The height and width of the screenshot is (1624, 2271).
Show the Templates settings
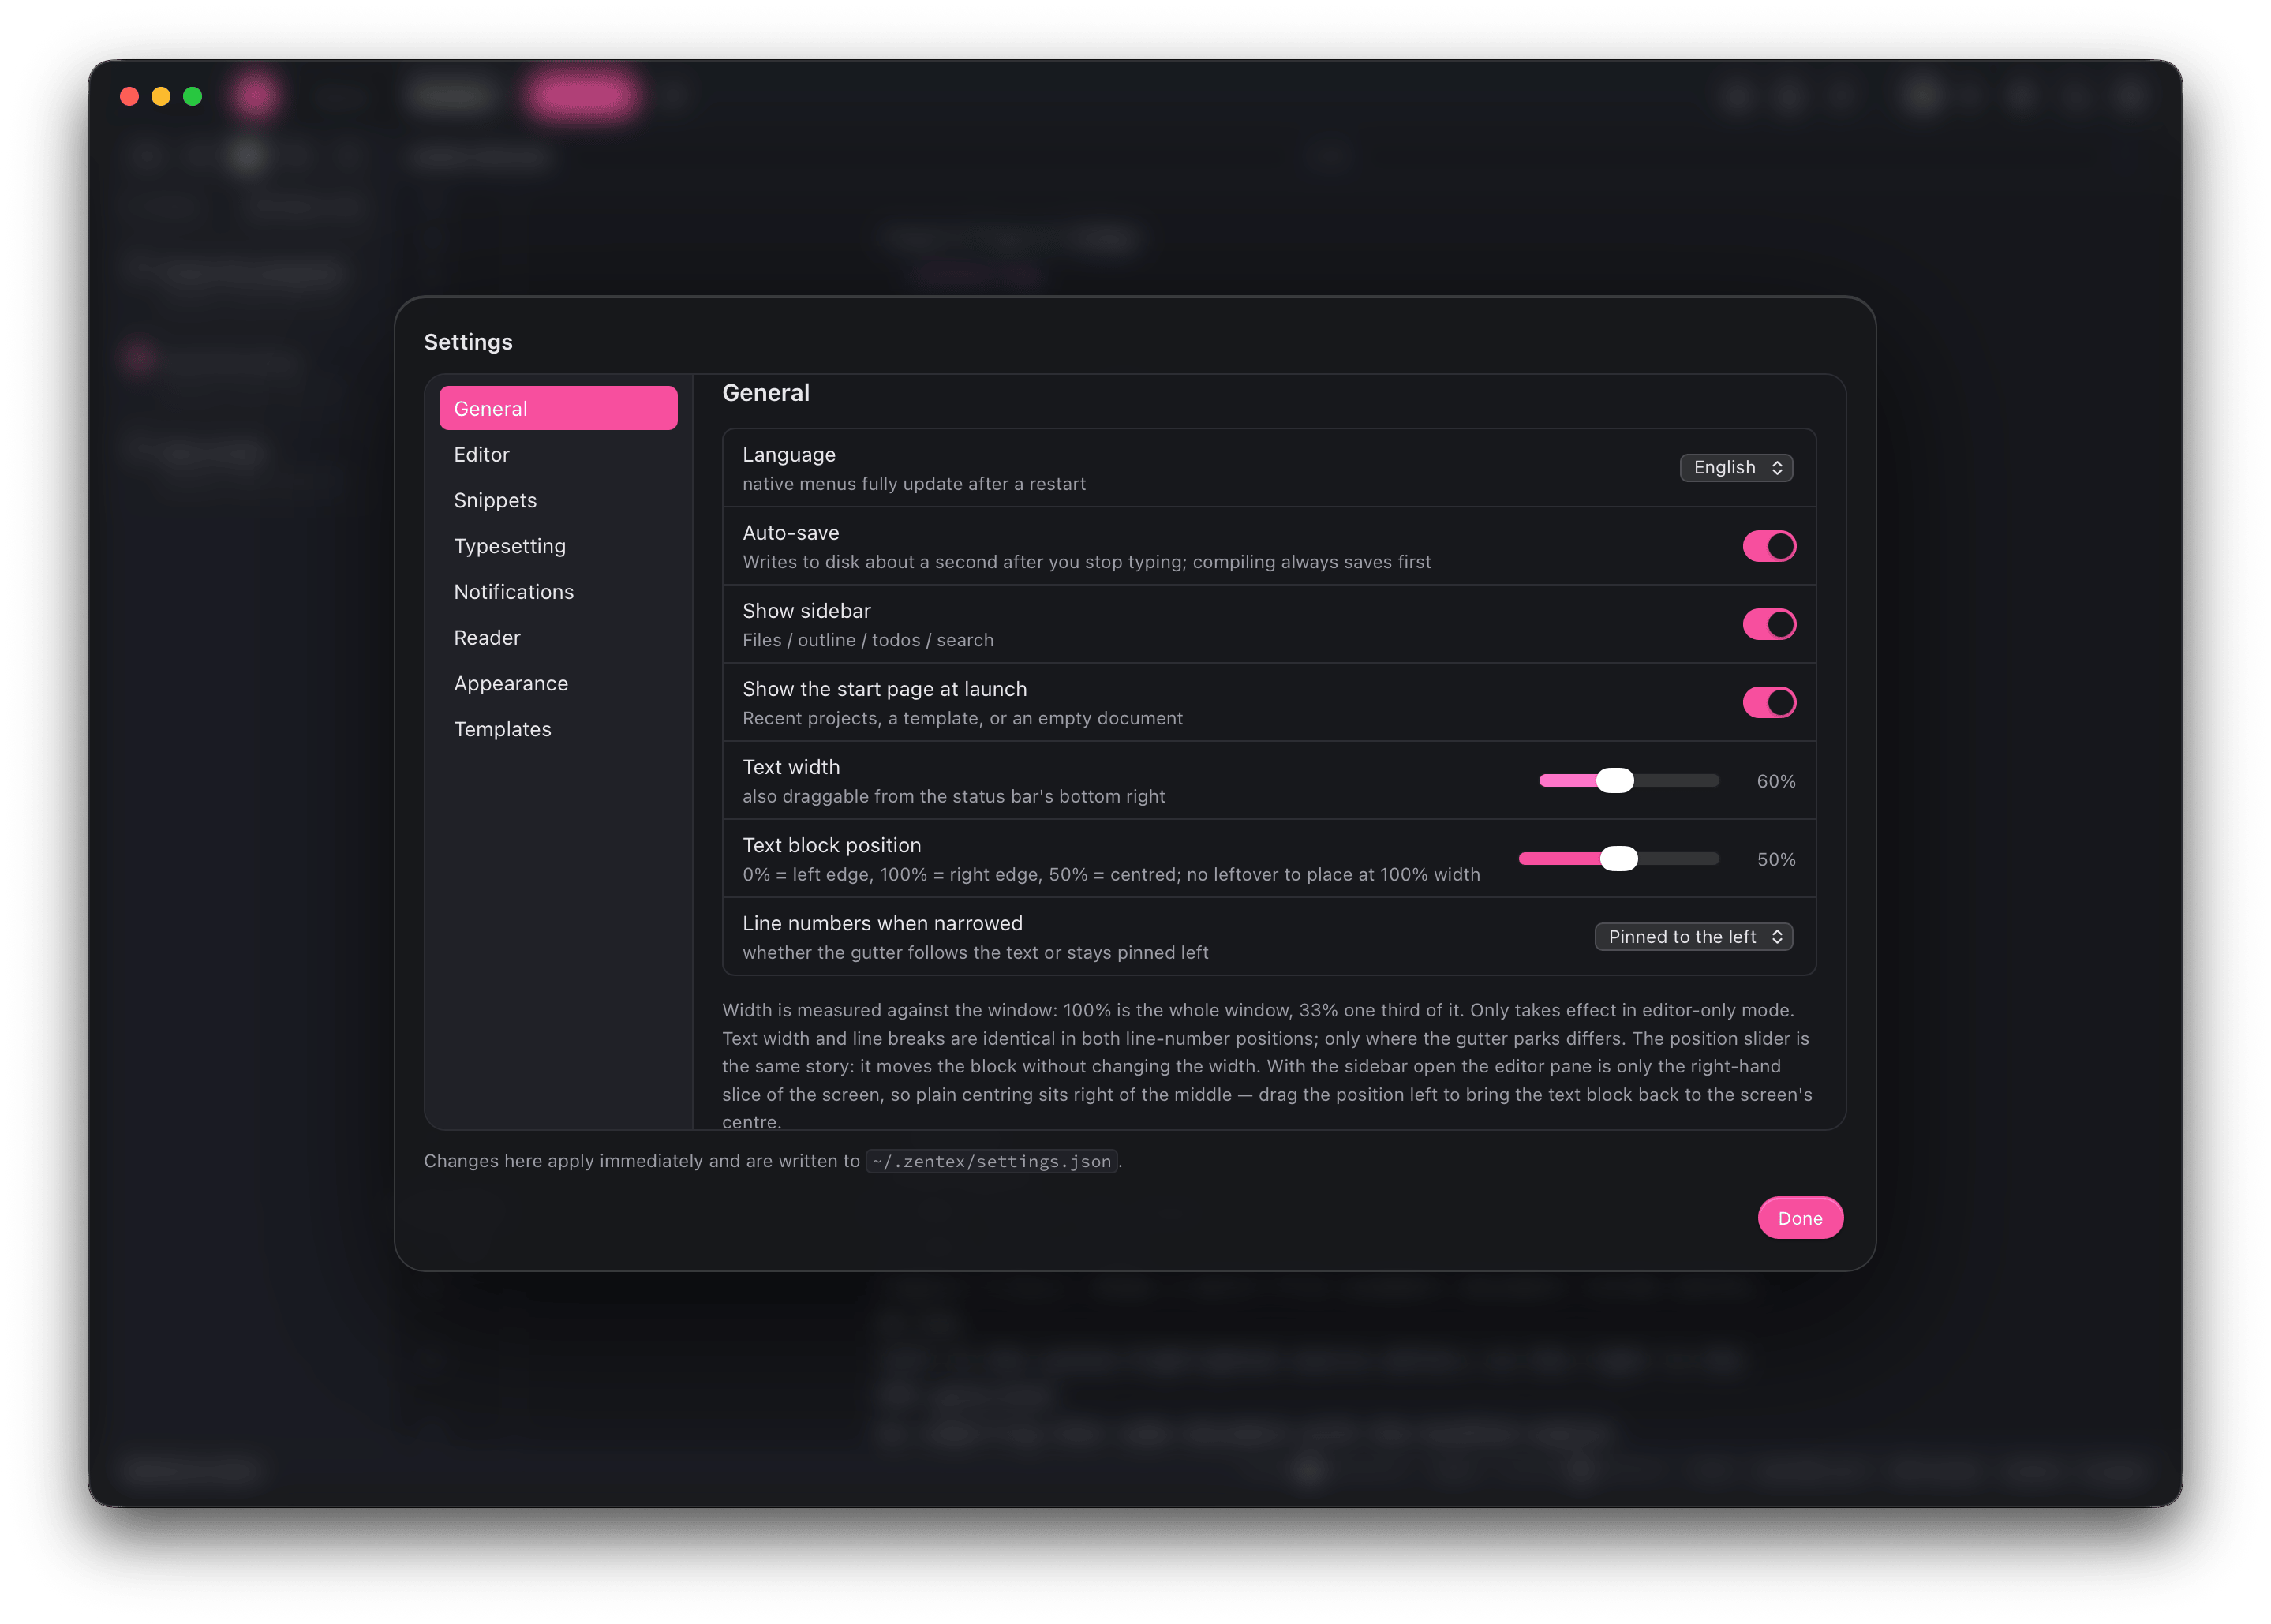[x=558, y=729]
